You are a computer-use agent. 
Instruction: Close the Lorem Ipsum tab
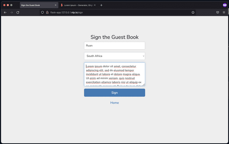[95, 5]
